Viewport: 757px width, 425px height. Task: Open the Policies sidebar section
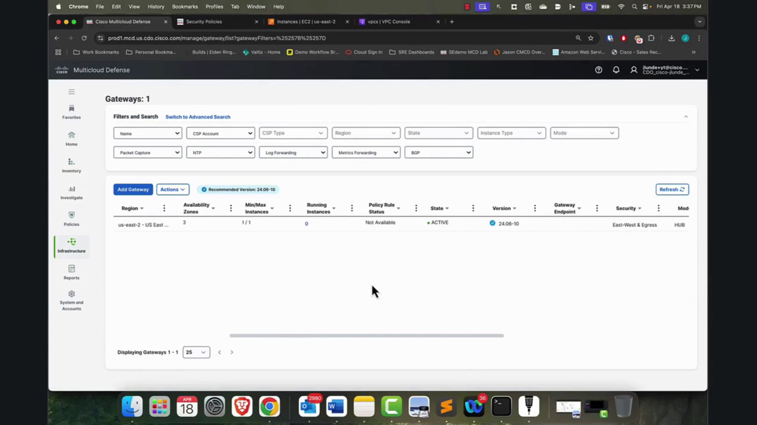[x=71, y=219]
